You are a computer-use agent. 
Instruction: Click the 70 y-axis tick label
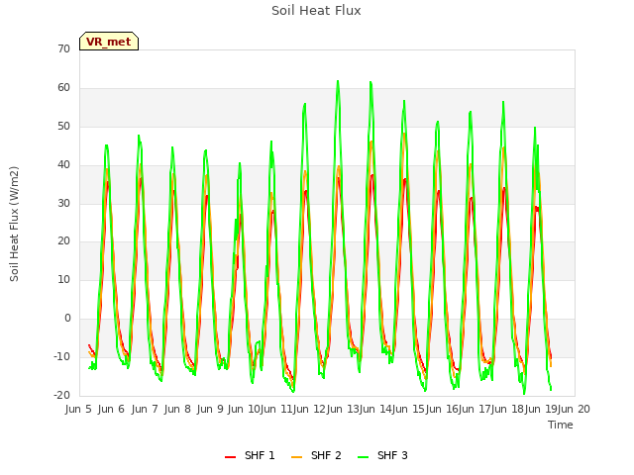(63, 48)
